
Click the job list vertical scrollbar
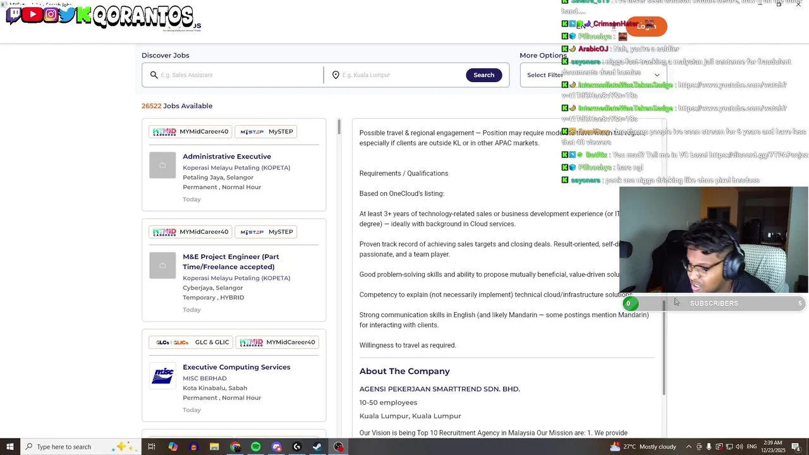(339, 126)
